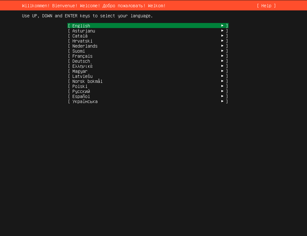Select Nederlands as the language
The image size is (307, 236).
click(85, 46)
